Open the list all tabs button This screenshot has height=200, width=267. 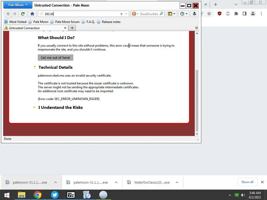coord(197,28)
